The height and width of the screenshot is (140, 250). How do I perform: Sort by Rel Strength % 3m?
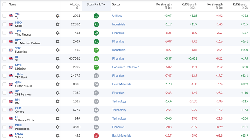click(x=189, y=6)
